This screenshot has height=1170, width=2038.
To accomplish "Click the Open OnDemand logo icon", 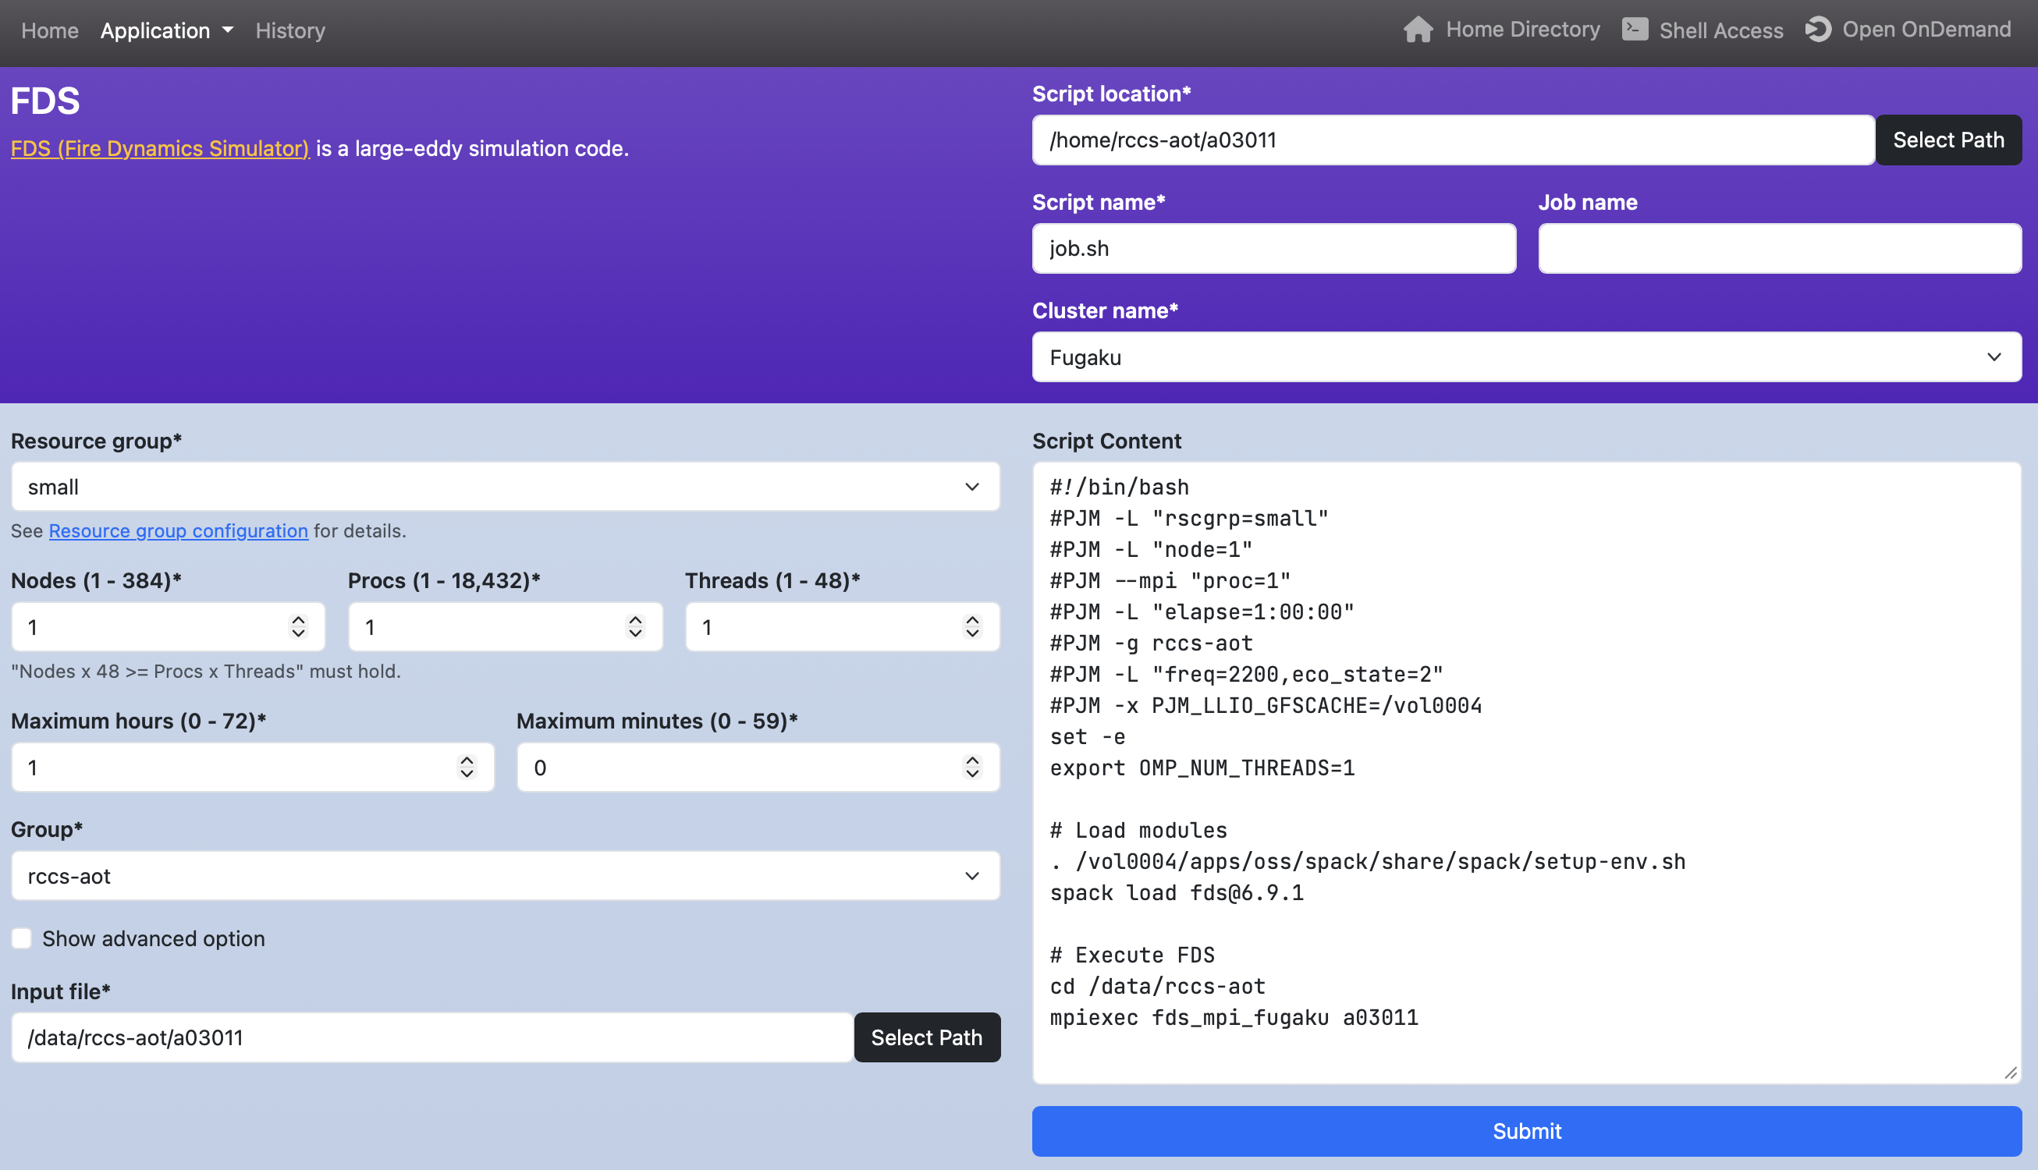I will [1818, 30].
